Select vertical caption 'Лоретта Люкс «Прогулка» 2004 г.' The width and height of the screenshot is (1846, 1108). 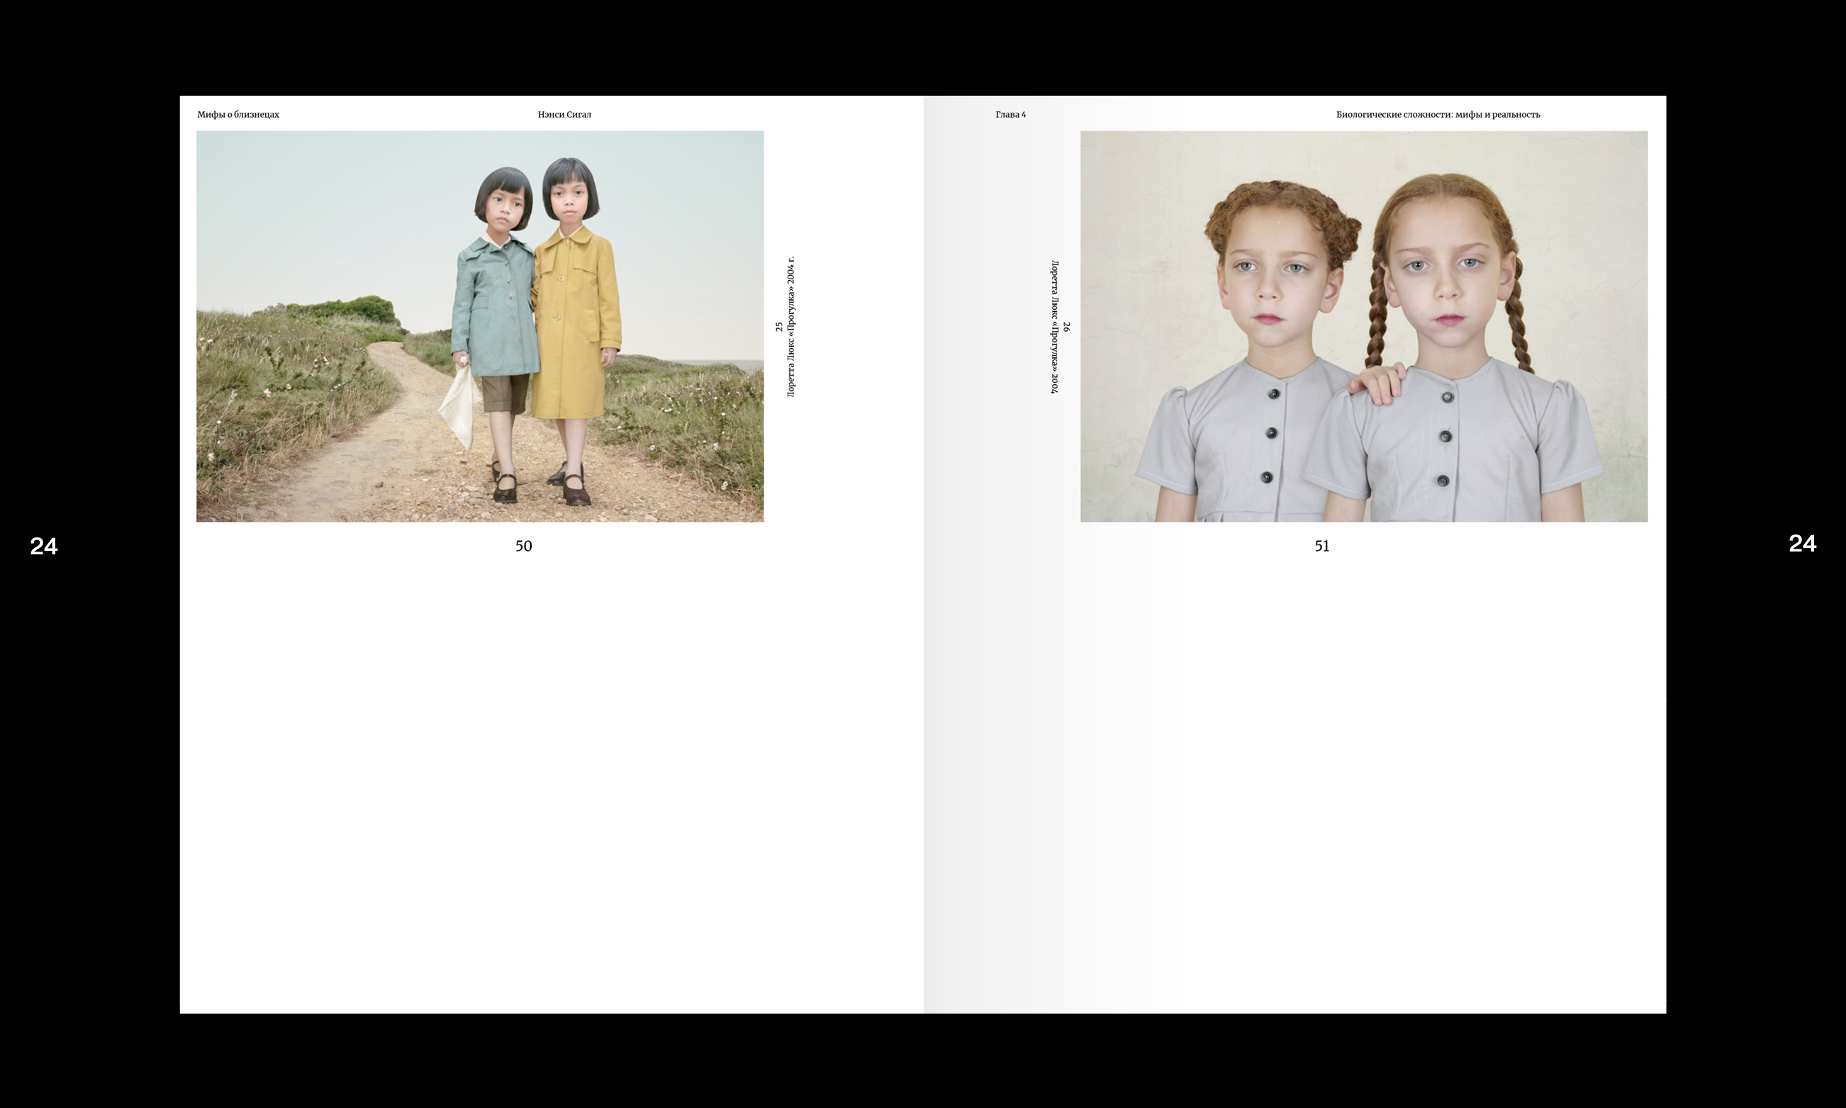(x=791, y=326)
